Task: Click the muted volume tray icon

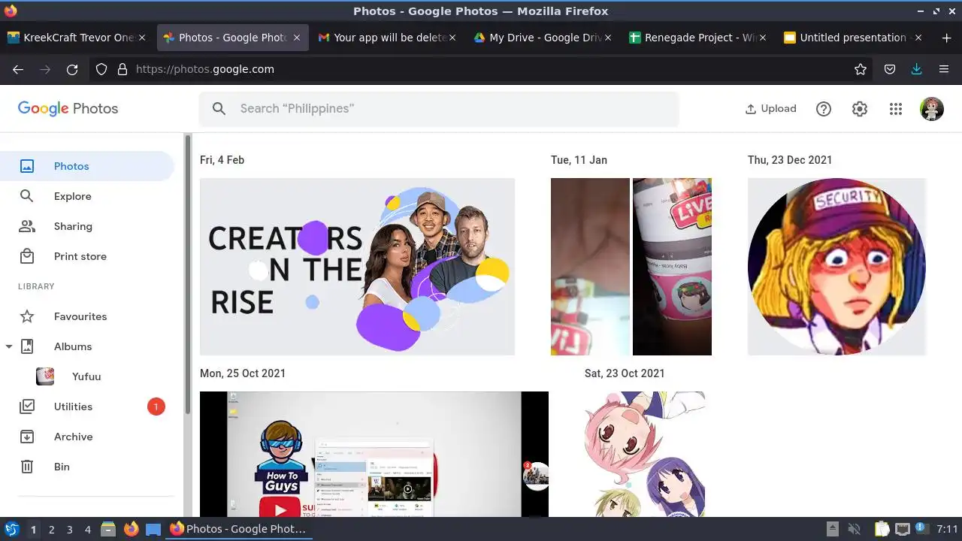Action: coord(854,529)
